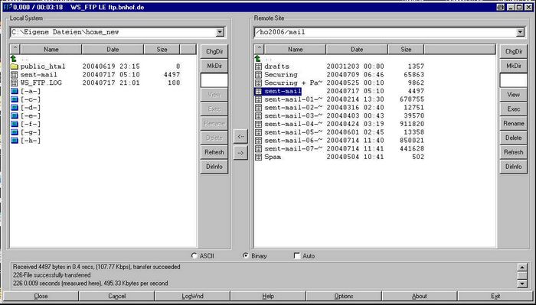536x305 pixels.
Task: Select the [-f-] drive icon
Action: tap(14, 124)
